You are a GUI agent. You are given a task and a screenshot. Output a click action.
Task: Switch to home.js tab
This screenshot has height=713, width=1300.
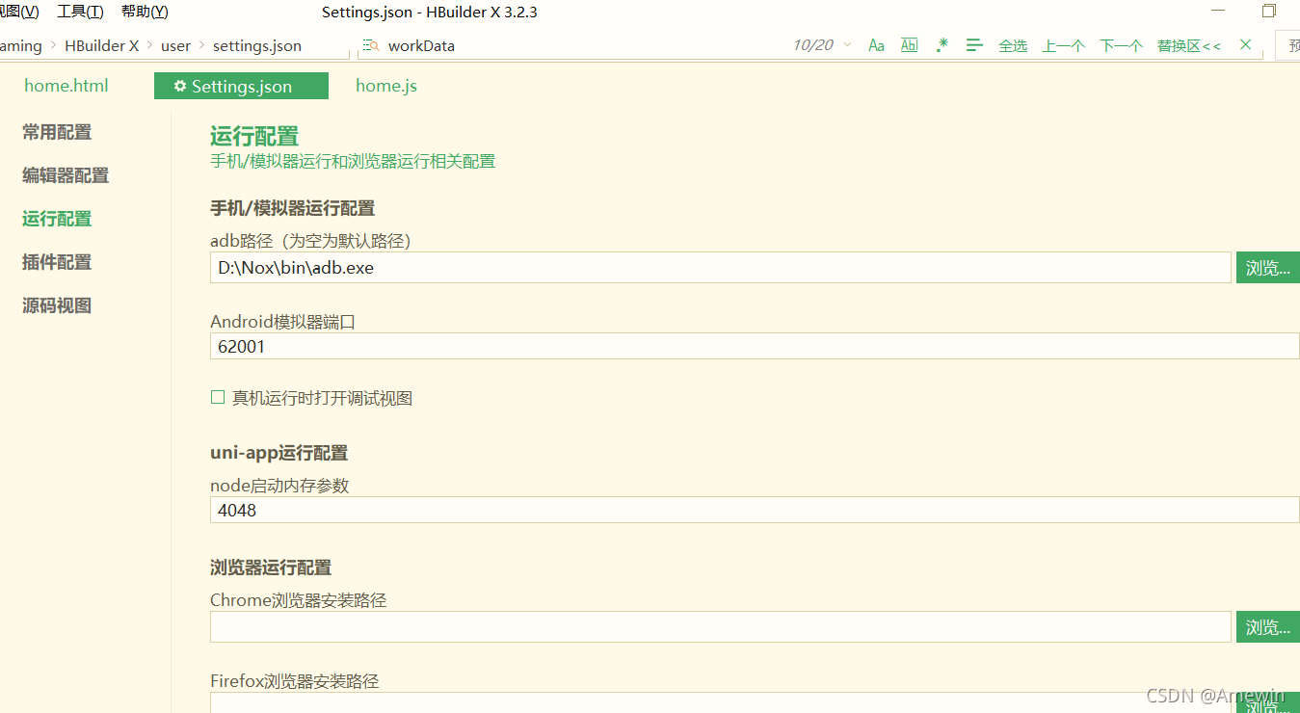pyautogui.click(x=386, y=86)
